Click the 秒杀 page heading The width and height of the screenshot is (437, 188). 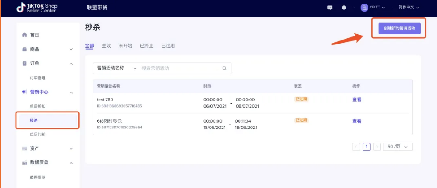point(93,28)
